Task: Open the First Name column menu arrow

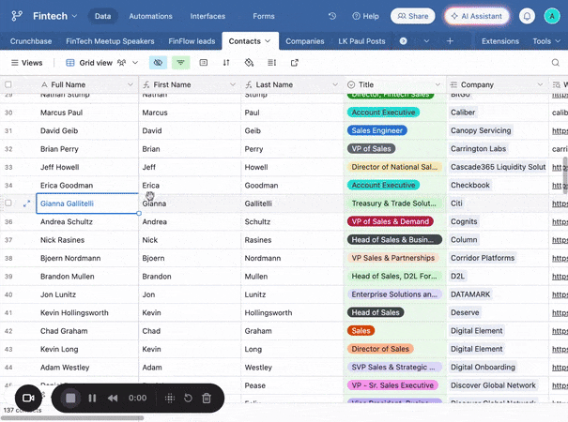Action: [x=233, y=84]
